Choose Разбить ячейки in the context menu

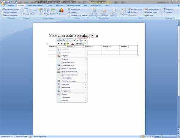[x=72, y=65]
